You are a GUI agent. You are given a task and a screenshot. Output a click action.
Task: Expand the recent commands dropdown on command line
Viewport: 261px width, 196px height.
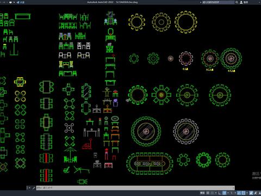[x=39, y=188]
